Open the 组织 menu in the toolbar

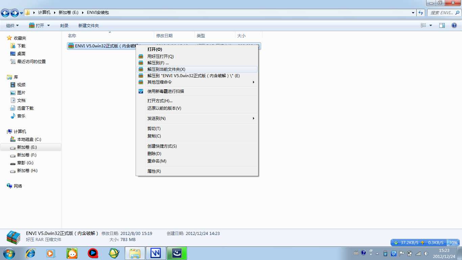(12, 25)
